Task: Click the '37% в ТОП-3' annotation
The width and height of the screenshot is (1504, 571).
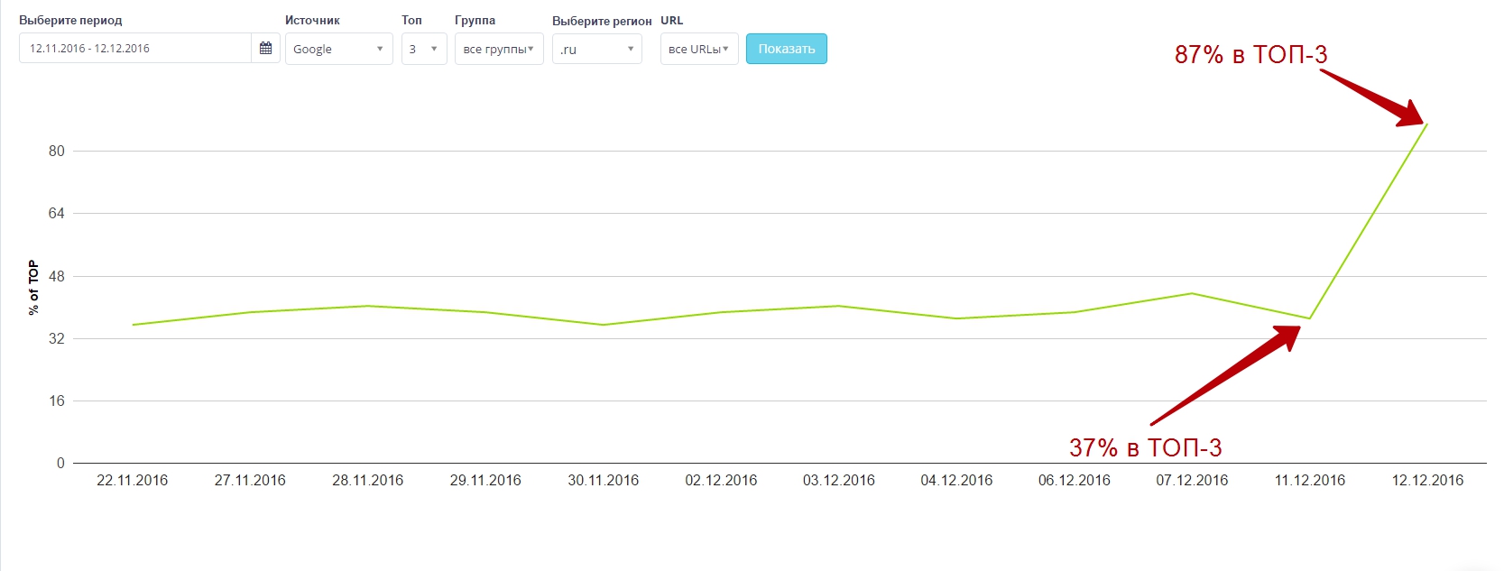Action: 1145,447
